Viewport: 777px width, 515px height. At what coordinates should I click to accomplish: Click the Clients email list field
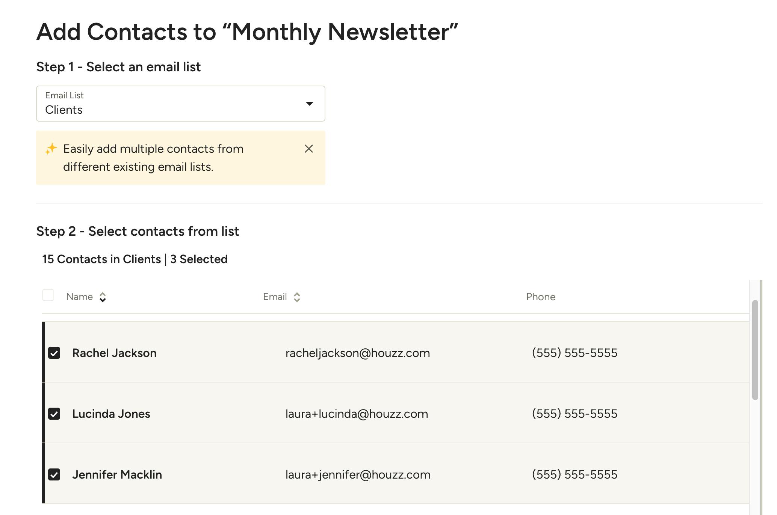click(181, 104)
